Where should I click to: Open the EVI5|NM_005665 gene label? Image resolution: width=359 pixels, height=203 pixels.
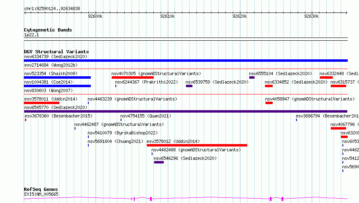(x=41, y=194)
